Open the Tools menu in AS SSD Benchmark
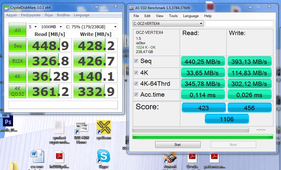Screen dimensions: 281x170 [173, 16]
